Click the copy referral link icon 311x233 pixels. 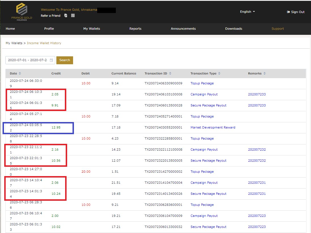tap(66, 16)
